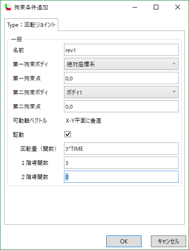Focus the 名前 field containing rev1
This screenshot has height=250, width=189.
click(x=121, y=50)
